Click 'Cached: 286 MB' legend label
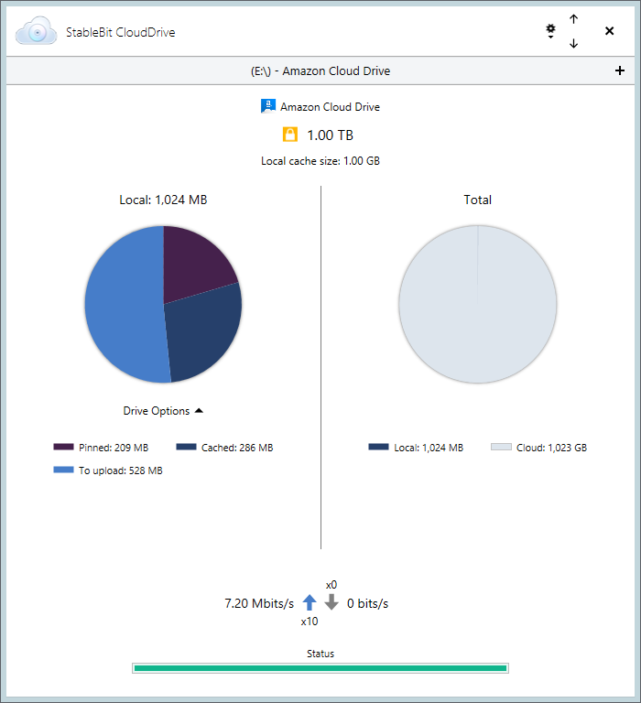 [x=237, y=448]
